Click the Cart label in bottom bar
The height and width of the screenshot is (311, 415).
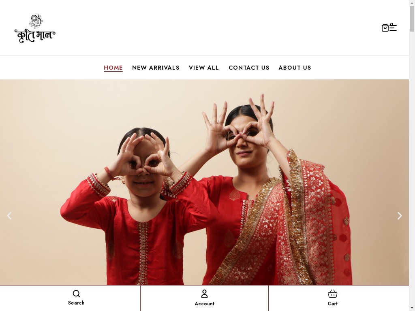(332, 304)
